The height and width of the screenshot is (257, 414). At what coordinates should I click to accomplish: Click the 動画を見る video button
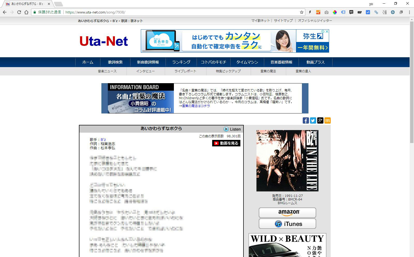226,143
